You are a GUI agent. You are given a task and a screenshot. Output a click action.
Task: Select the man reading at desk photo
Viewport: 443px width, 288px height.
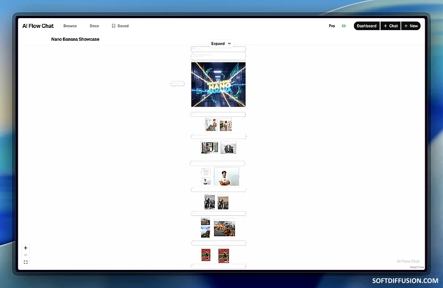click(210, 147)
